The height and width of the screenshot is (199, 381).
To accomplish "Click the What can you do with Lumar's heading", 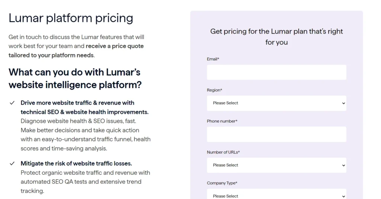I will click(75, 78).
